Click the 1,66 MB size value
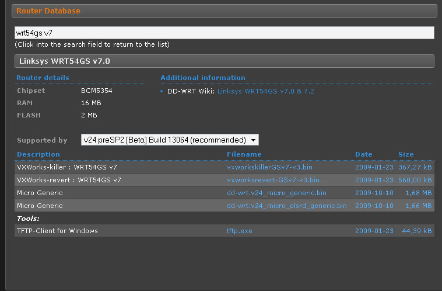The image size is (442, 291). 418,206
